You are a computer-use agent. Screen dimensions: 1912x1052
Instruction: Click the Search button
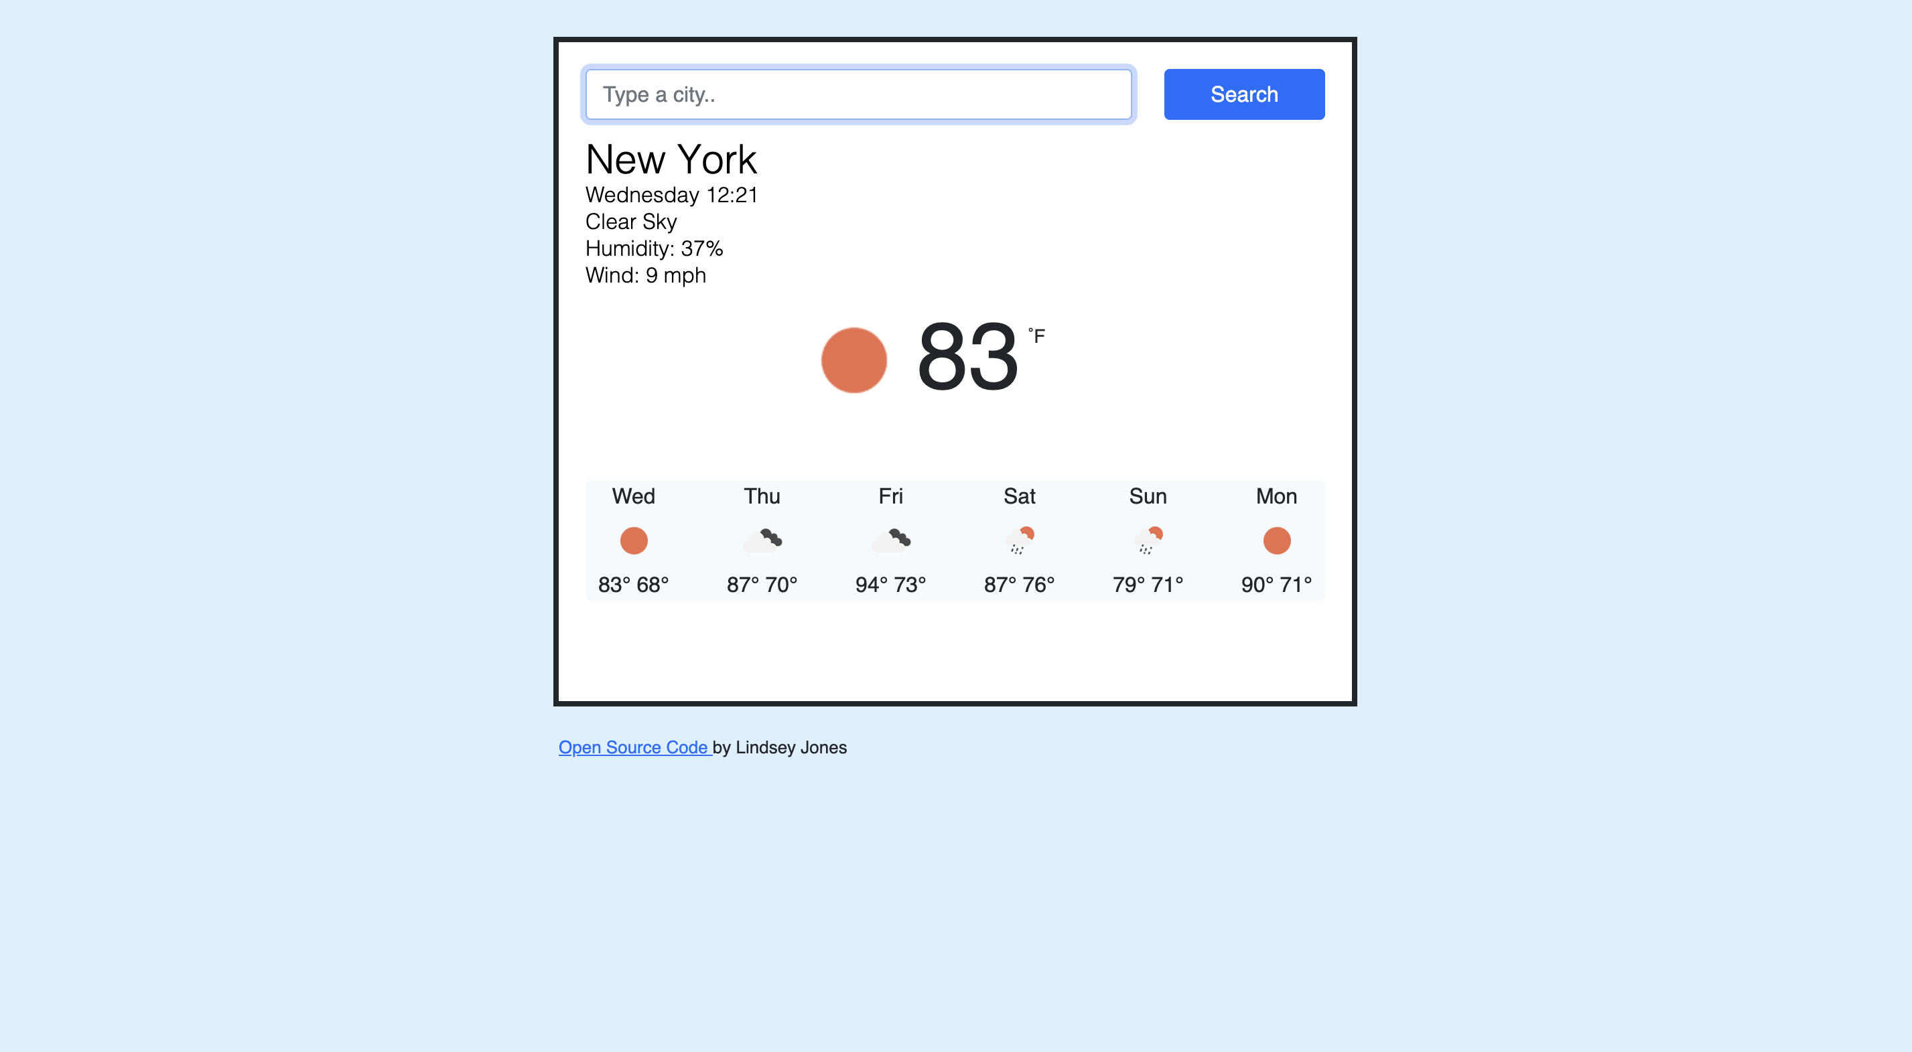(x=1244, y=94)
